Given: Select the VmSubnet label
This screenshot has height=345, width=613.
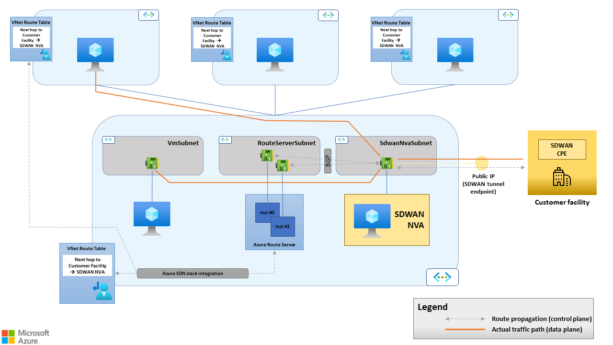Looking at the screenshot, I should tap(182, 143).
